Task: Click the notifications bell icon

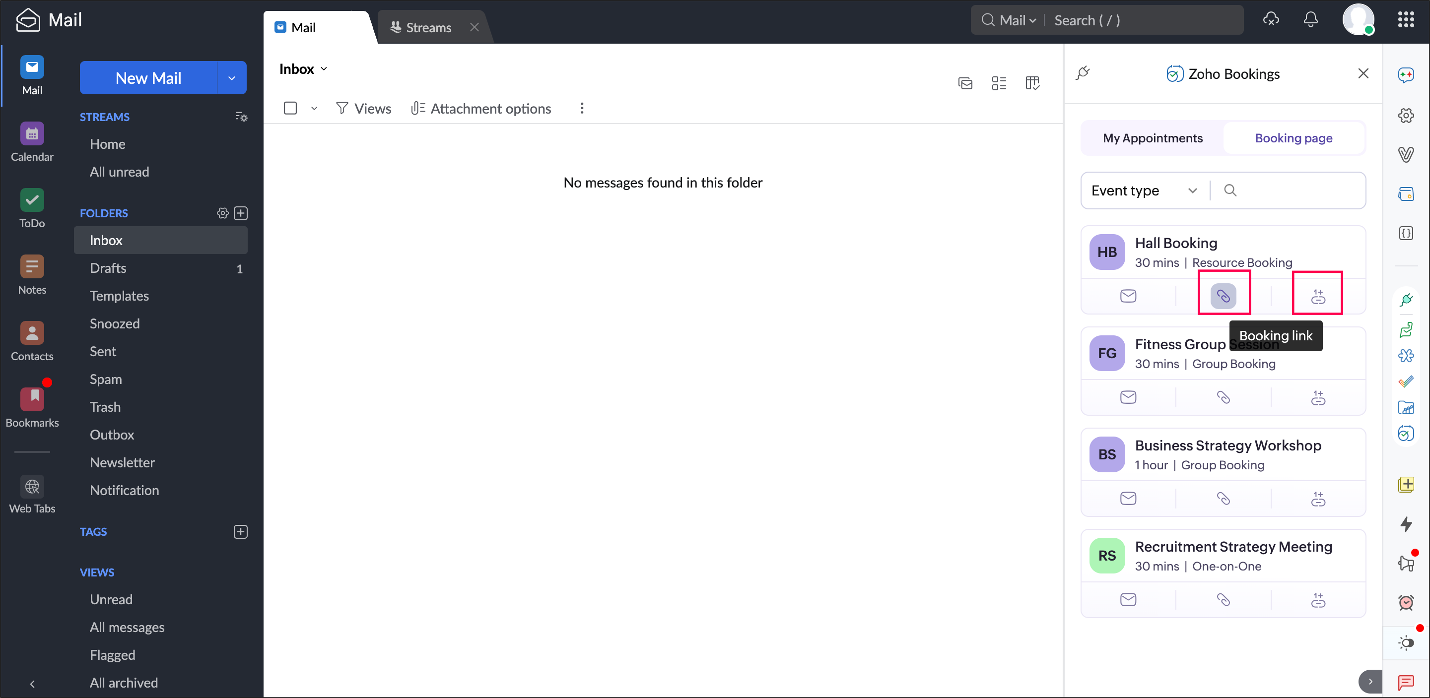Action: (x=1310, y=20)
